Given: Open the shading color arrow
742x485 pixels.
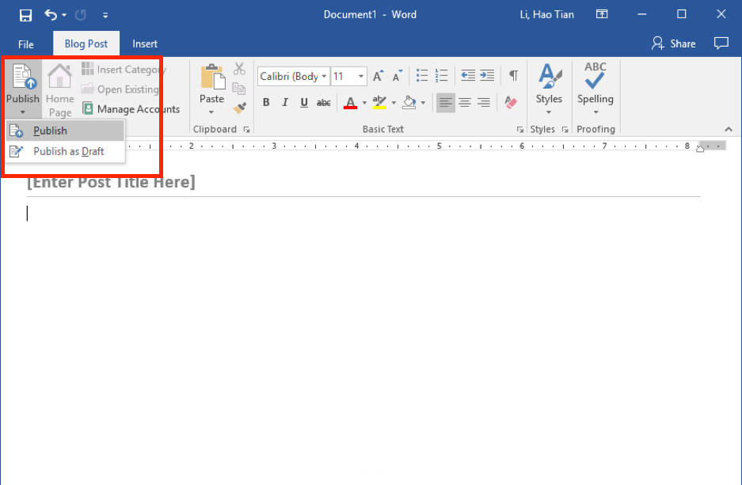Looking at the screenshot, I should tap(423, 103).
